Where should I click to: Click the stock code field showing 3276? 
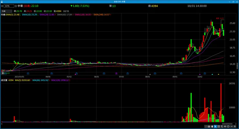coord(9,6)
